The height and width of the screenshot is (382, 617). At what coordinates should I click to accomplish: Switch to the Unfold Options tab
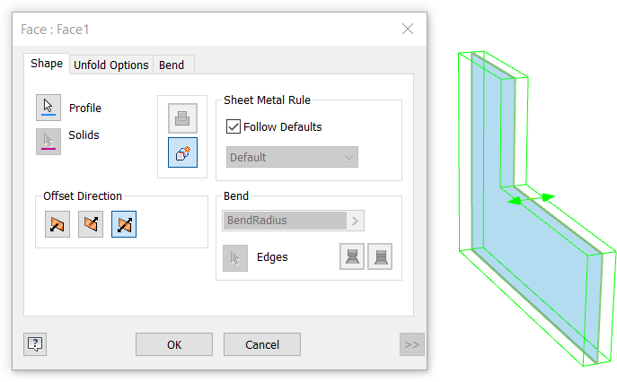(x=111, y=65)
